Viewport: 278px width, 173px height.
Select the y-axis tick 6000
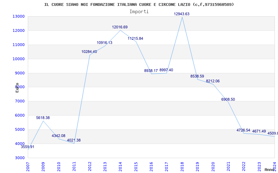pos(20,115)
